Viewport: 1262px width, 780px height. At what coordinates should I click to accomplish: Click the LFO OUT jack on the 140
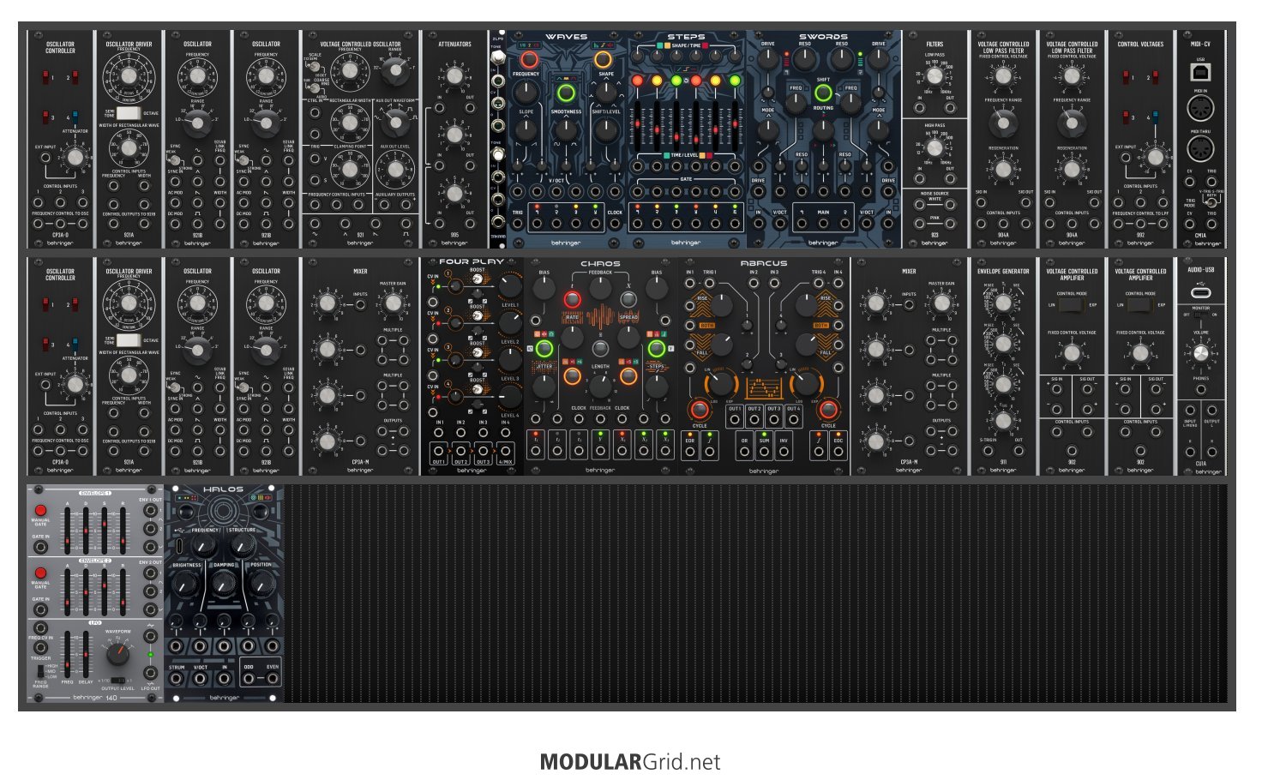(x=151, y=673)
